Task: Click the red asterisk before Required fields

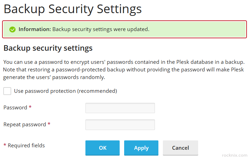Action: tap(5, 146)
